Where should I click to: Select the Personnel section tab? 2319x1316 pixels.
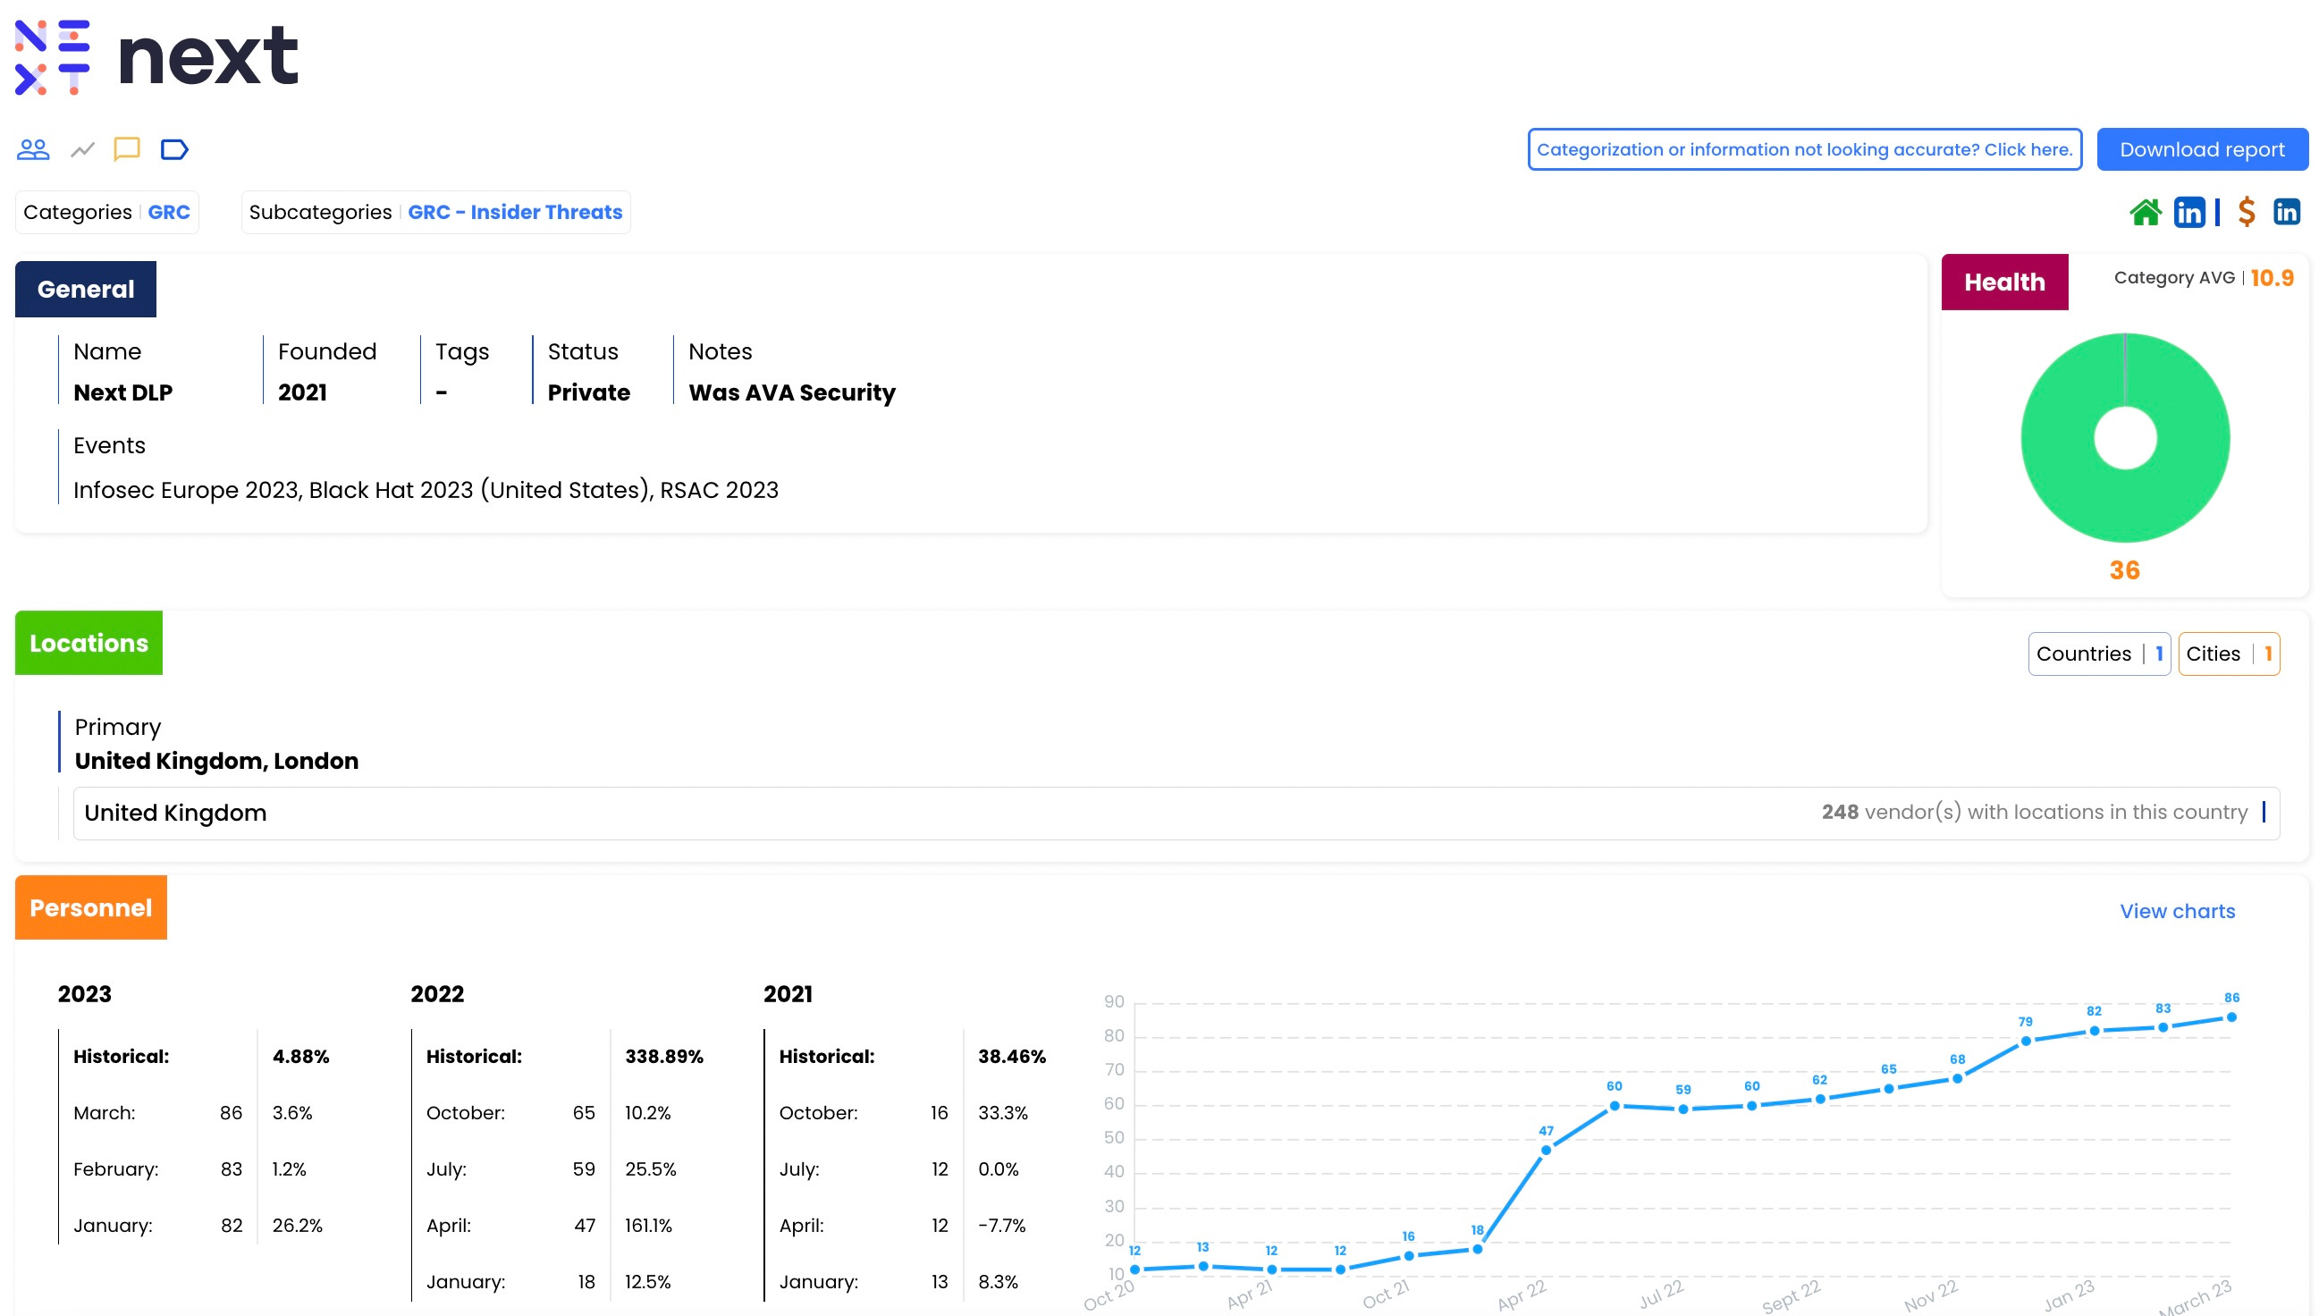pos(90,907)
